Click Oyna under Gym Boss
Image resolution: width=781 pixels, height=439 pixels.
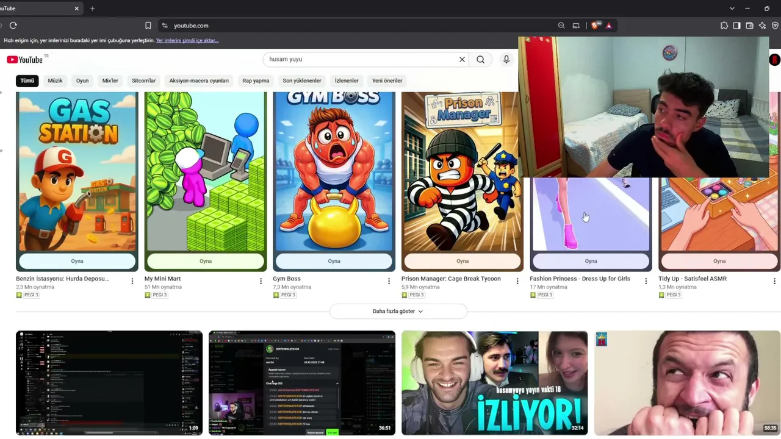pos(334,261)
